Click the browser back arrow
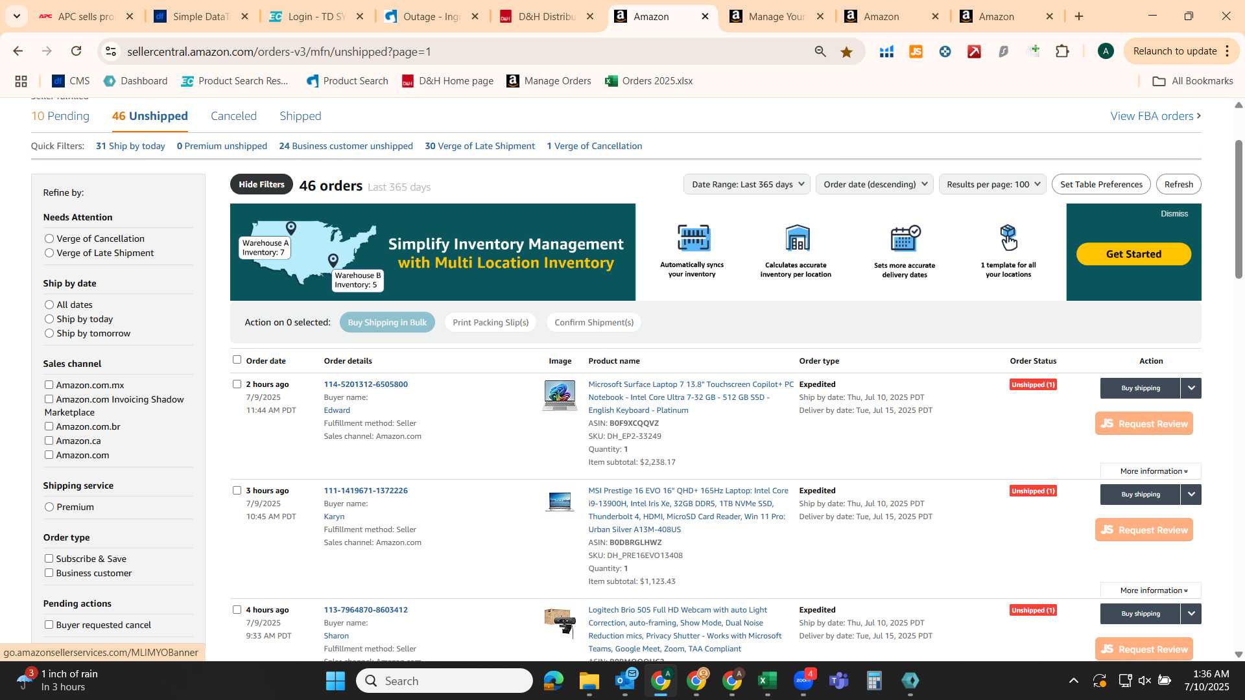1245x700 pixels. 18,51
